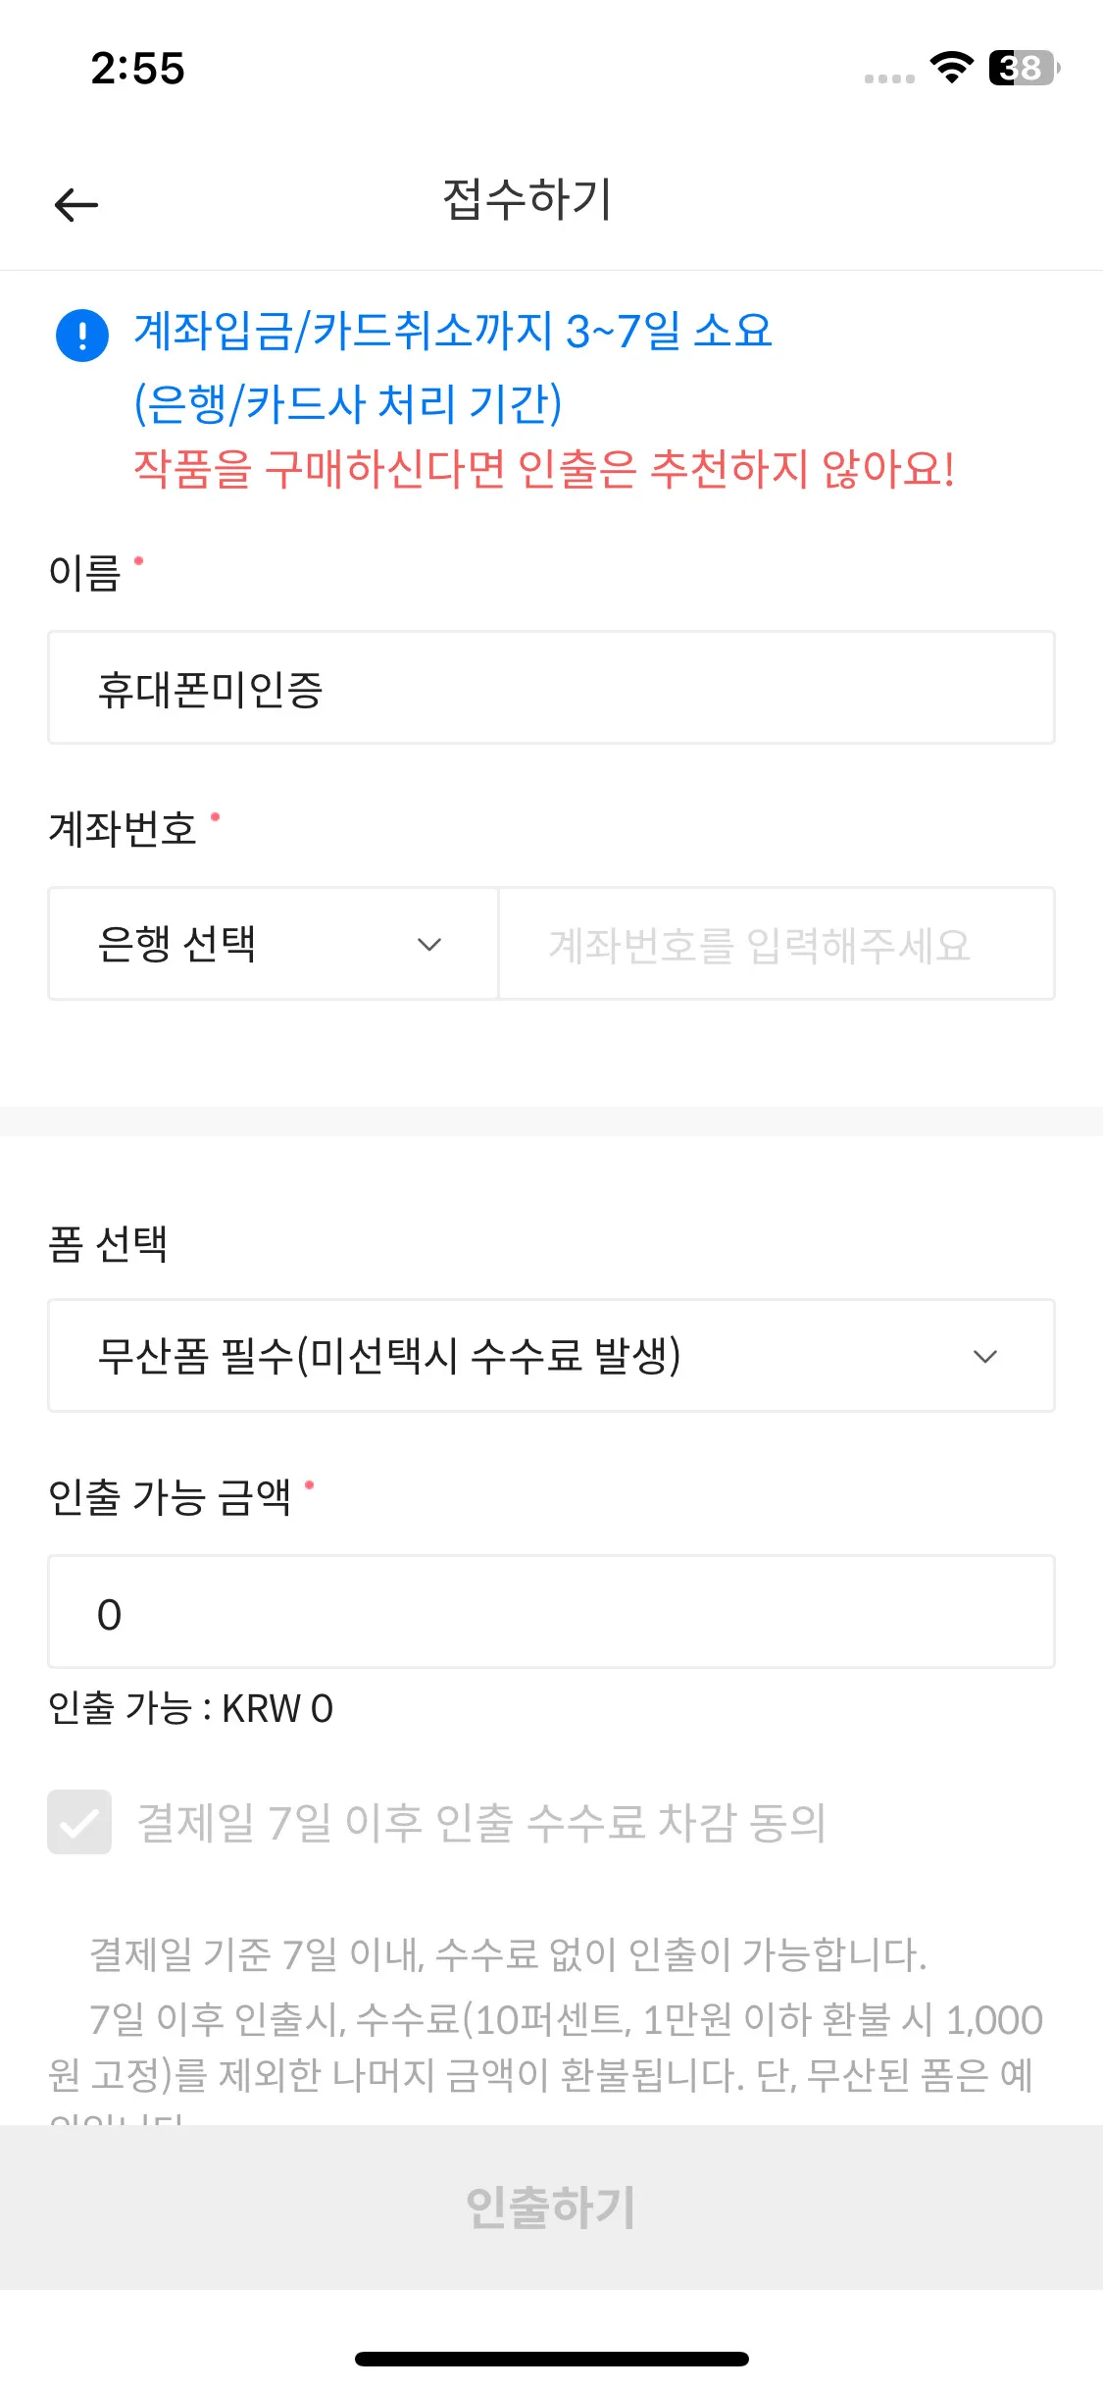Screen dimensions: 1103x2390
Task: Click the chevron arrow in 은행 선택
Action: point(429,945)
